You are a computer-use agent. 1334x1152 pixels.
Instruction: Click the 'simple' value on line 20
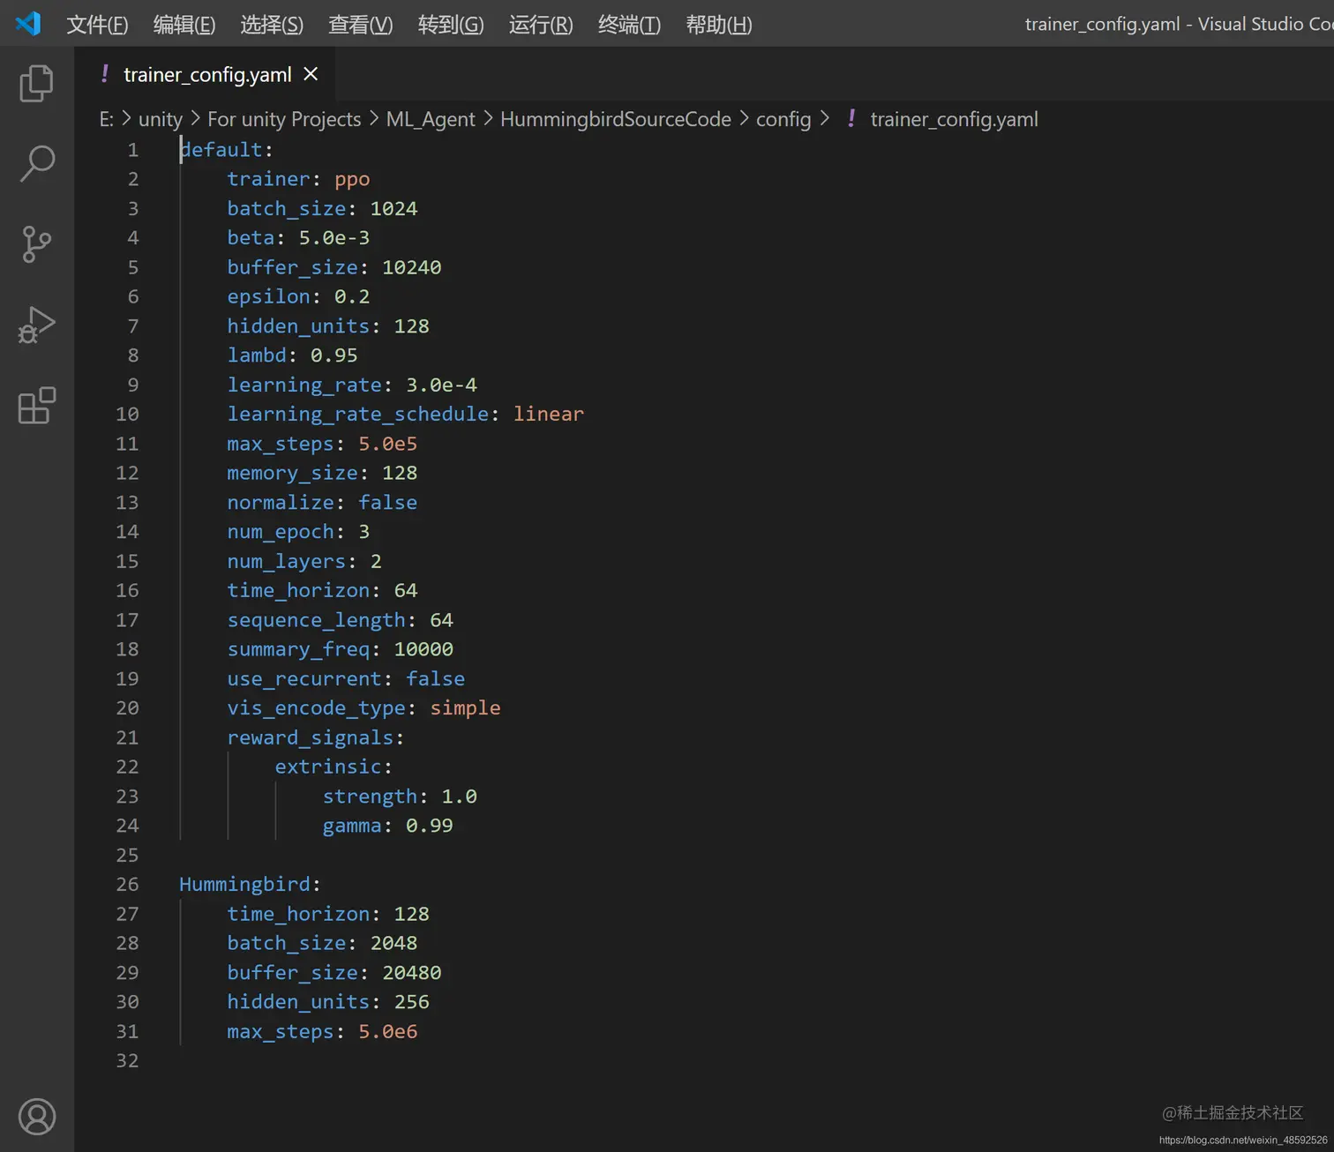pos(465,708)
